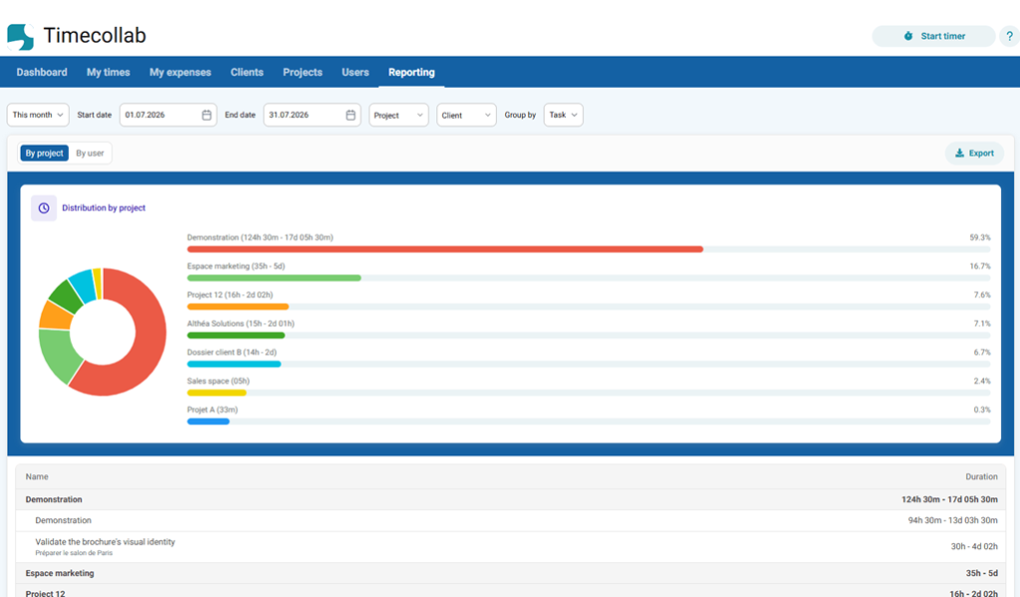Click the green Espace marketing progress bar
This screenshot has height=597, width=1020.
tap(274, 278)
